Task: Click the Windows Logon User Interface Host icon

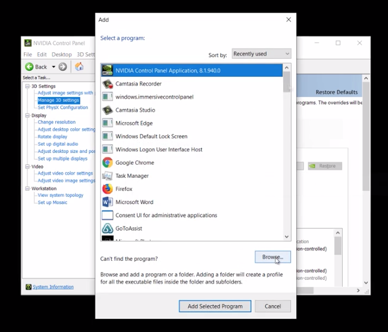Action: point(107,149)
